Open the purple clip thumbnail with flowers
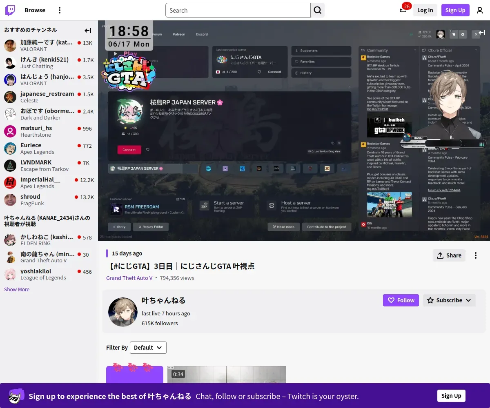 point(135,375)
